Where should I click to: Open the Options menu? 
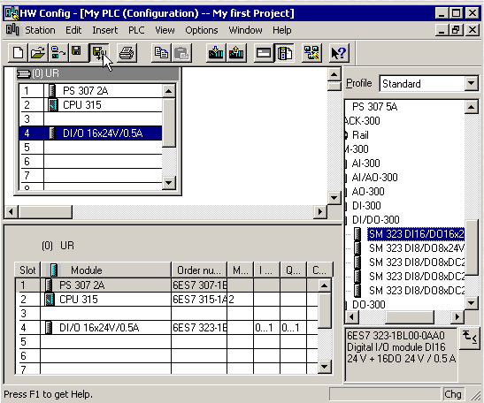202,30
